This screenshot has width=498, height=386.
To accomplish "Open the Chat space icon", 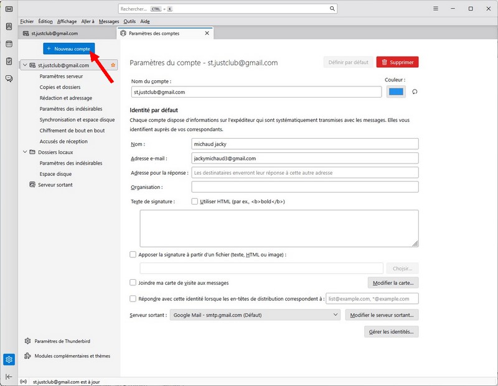I will (x=9, y=78).
